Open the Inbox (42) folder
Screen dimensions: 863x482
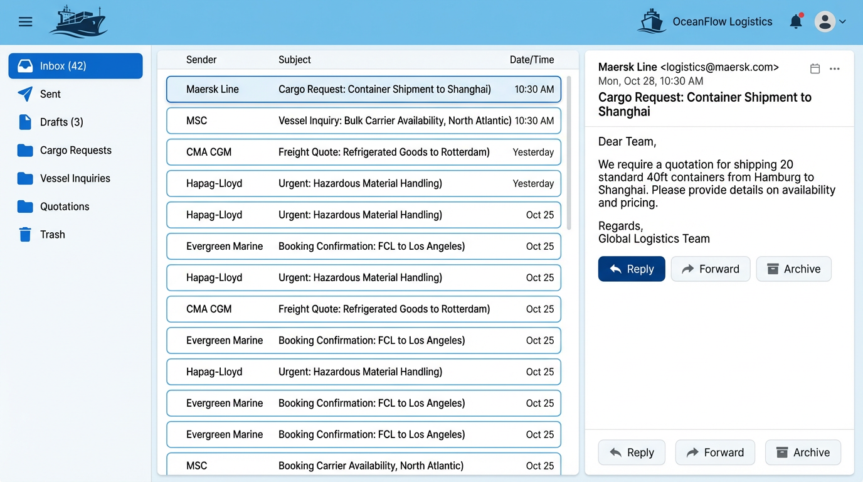(x=75, y=66)
